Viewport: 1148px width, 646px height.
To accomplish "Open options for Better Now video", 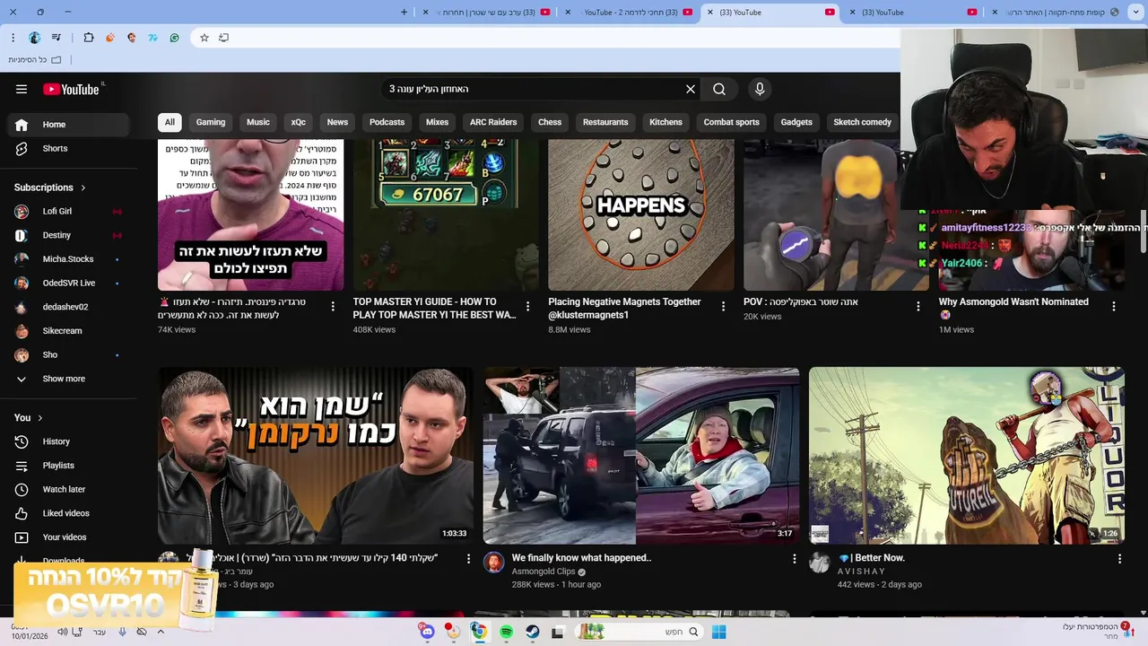I will click(1119, 558).
